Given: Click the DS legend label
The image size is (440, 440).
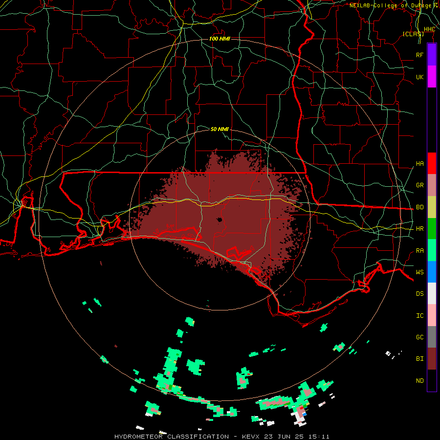Looking at the screenshot, I should click(419, 294).
